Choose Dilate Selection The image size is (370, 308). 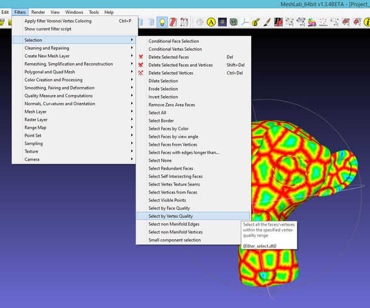193,81
